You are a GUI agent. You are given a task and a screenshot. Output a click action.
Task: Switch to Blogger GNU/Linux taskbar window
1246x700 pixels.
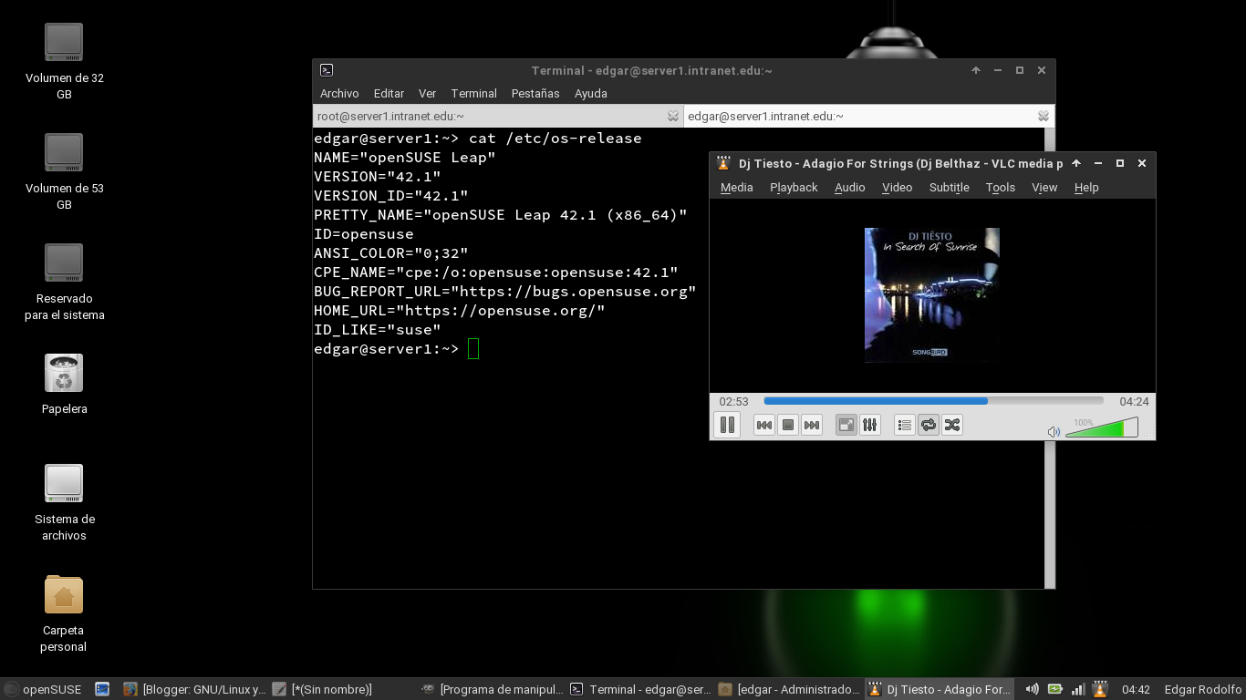pyautogui.click(x=194, y=690)
